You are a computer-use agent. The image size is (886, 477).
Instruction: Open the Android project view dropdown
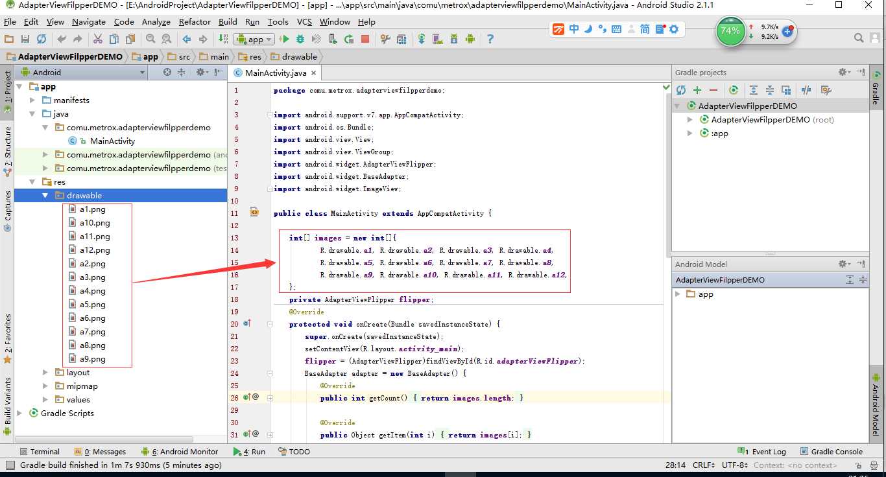click(x=83, y=72)
